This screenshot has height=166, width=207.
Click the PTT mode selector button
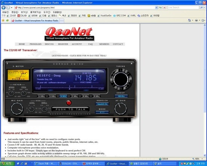tap(102, 112)
